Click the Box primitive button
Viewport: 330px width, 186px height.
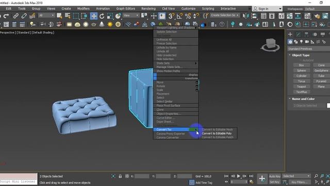click(301, 65)
